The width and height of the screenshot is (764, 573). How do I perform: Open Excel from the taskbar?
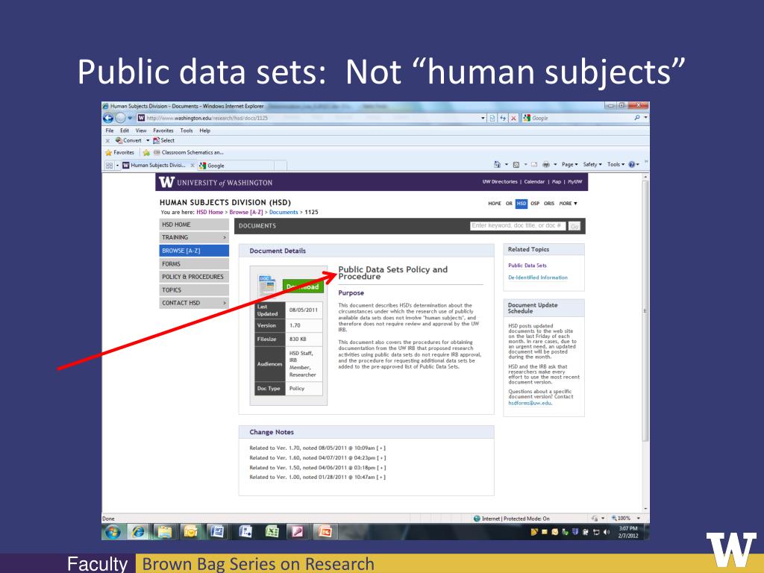pyautogui.click(x=273, y=531)
